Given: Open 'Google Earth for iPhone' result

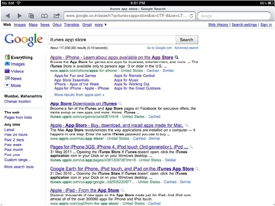Looking at the screenshot, I should pos(122,169).
